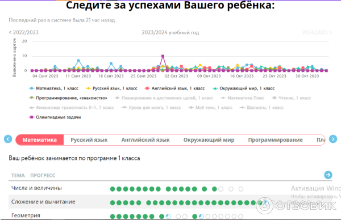
Task: Switch to Русский язык tab
Action: coord(89,140)
